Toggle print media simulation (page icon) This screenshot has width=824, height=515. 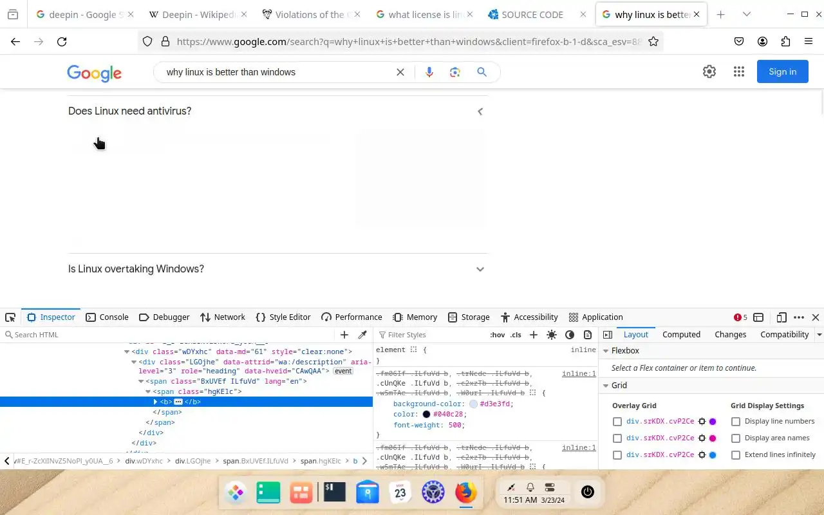click(588, 335)
